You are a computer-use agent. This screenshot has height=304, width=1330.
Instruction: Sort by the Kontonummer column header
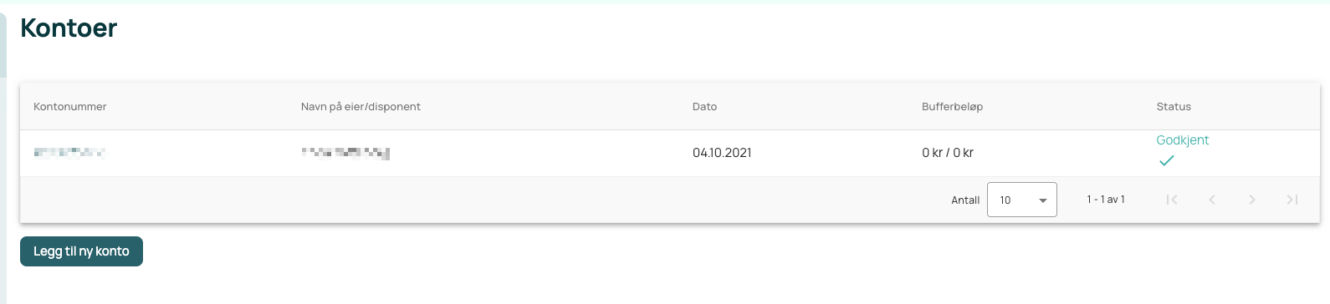coord(70,107)
